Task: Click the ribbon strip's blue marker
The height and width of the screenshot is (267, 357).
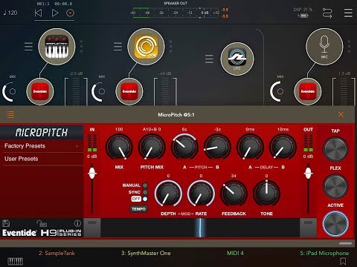Action: 200,228
